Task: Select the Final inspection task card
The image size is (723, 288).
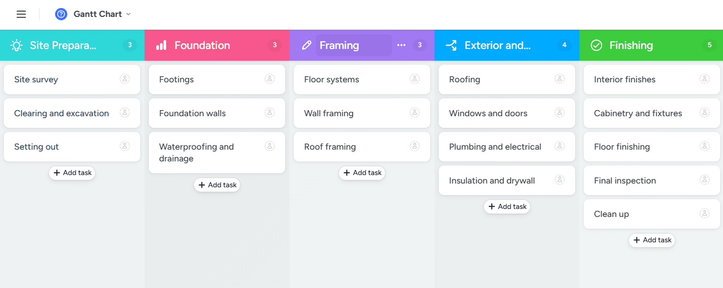Action: coord(640,181)
